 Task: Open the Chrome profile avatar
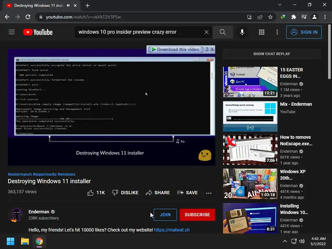(x=314, y=17)
